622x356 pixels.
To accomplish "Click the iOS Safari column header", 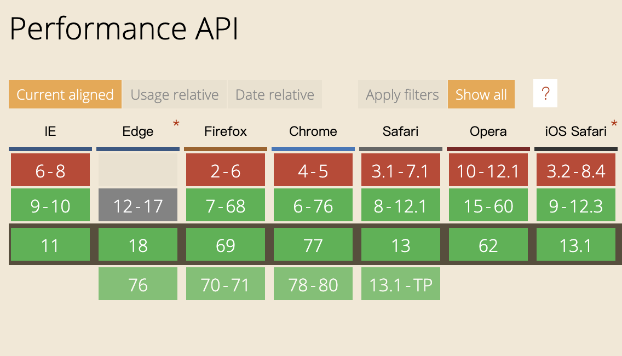I will [x=576, y=131].
